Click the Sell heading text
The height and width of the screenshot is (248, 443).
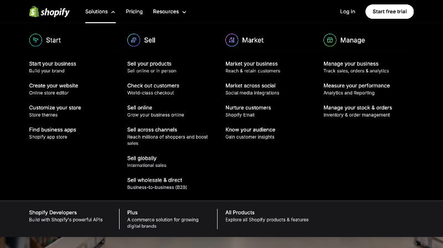tap(150, 40)
